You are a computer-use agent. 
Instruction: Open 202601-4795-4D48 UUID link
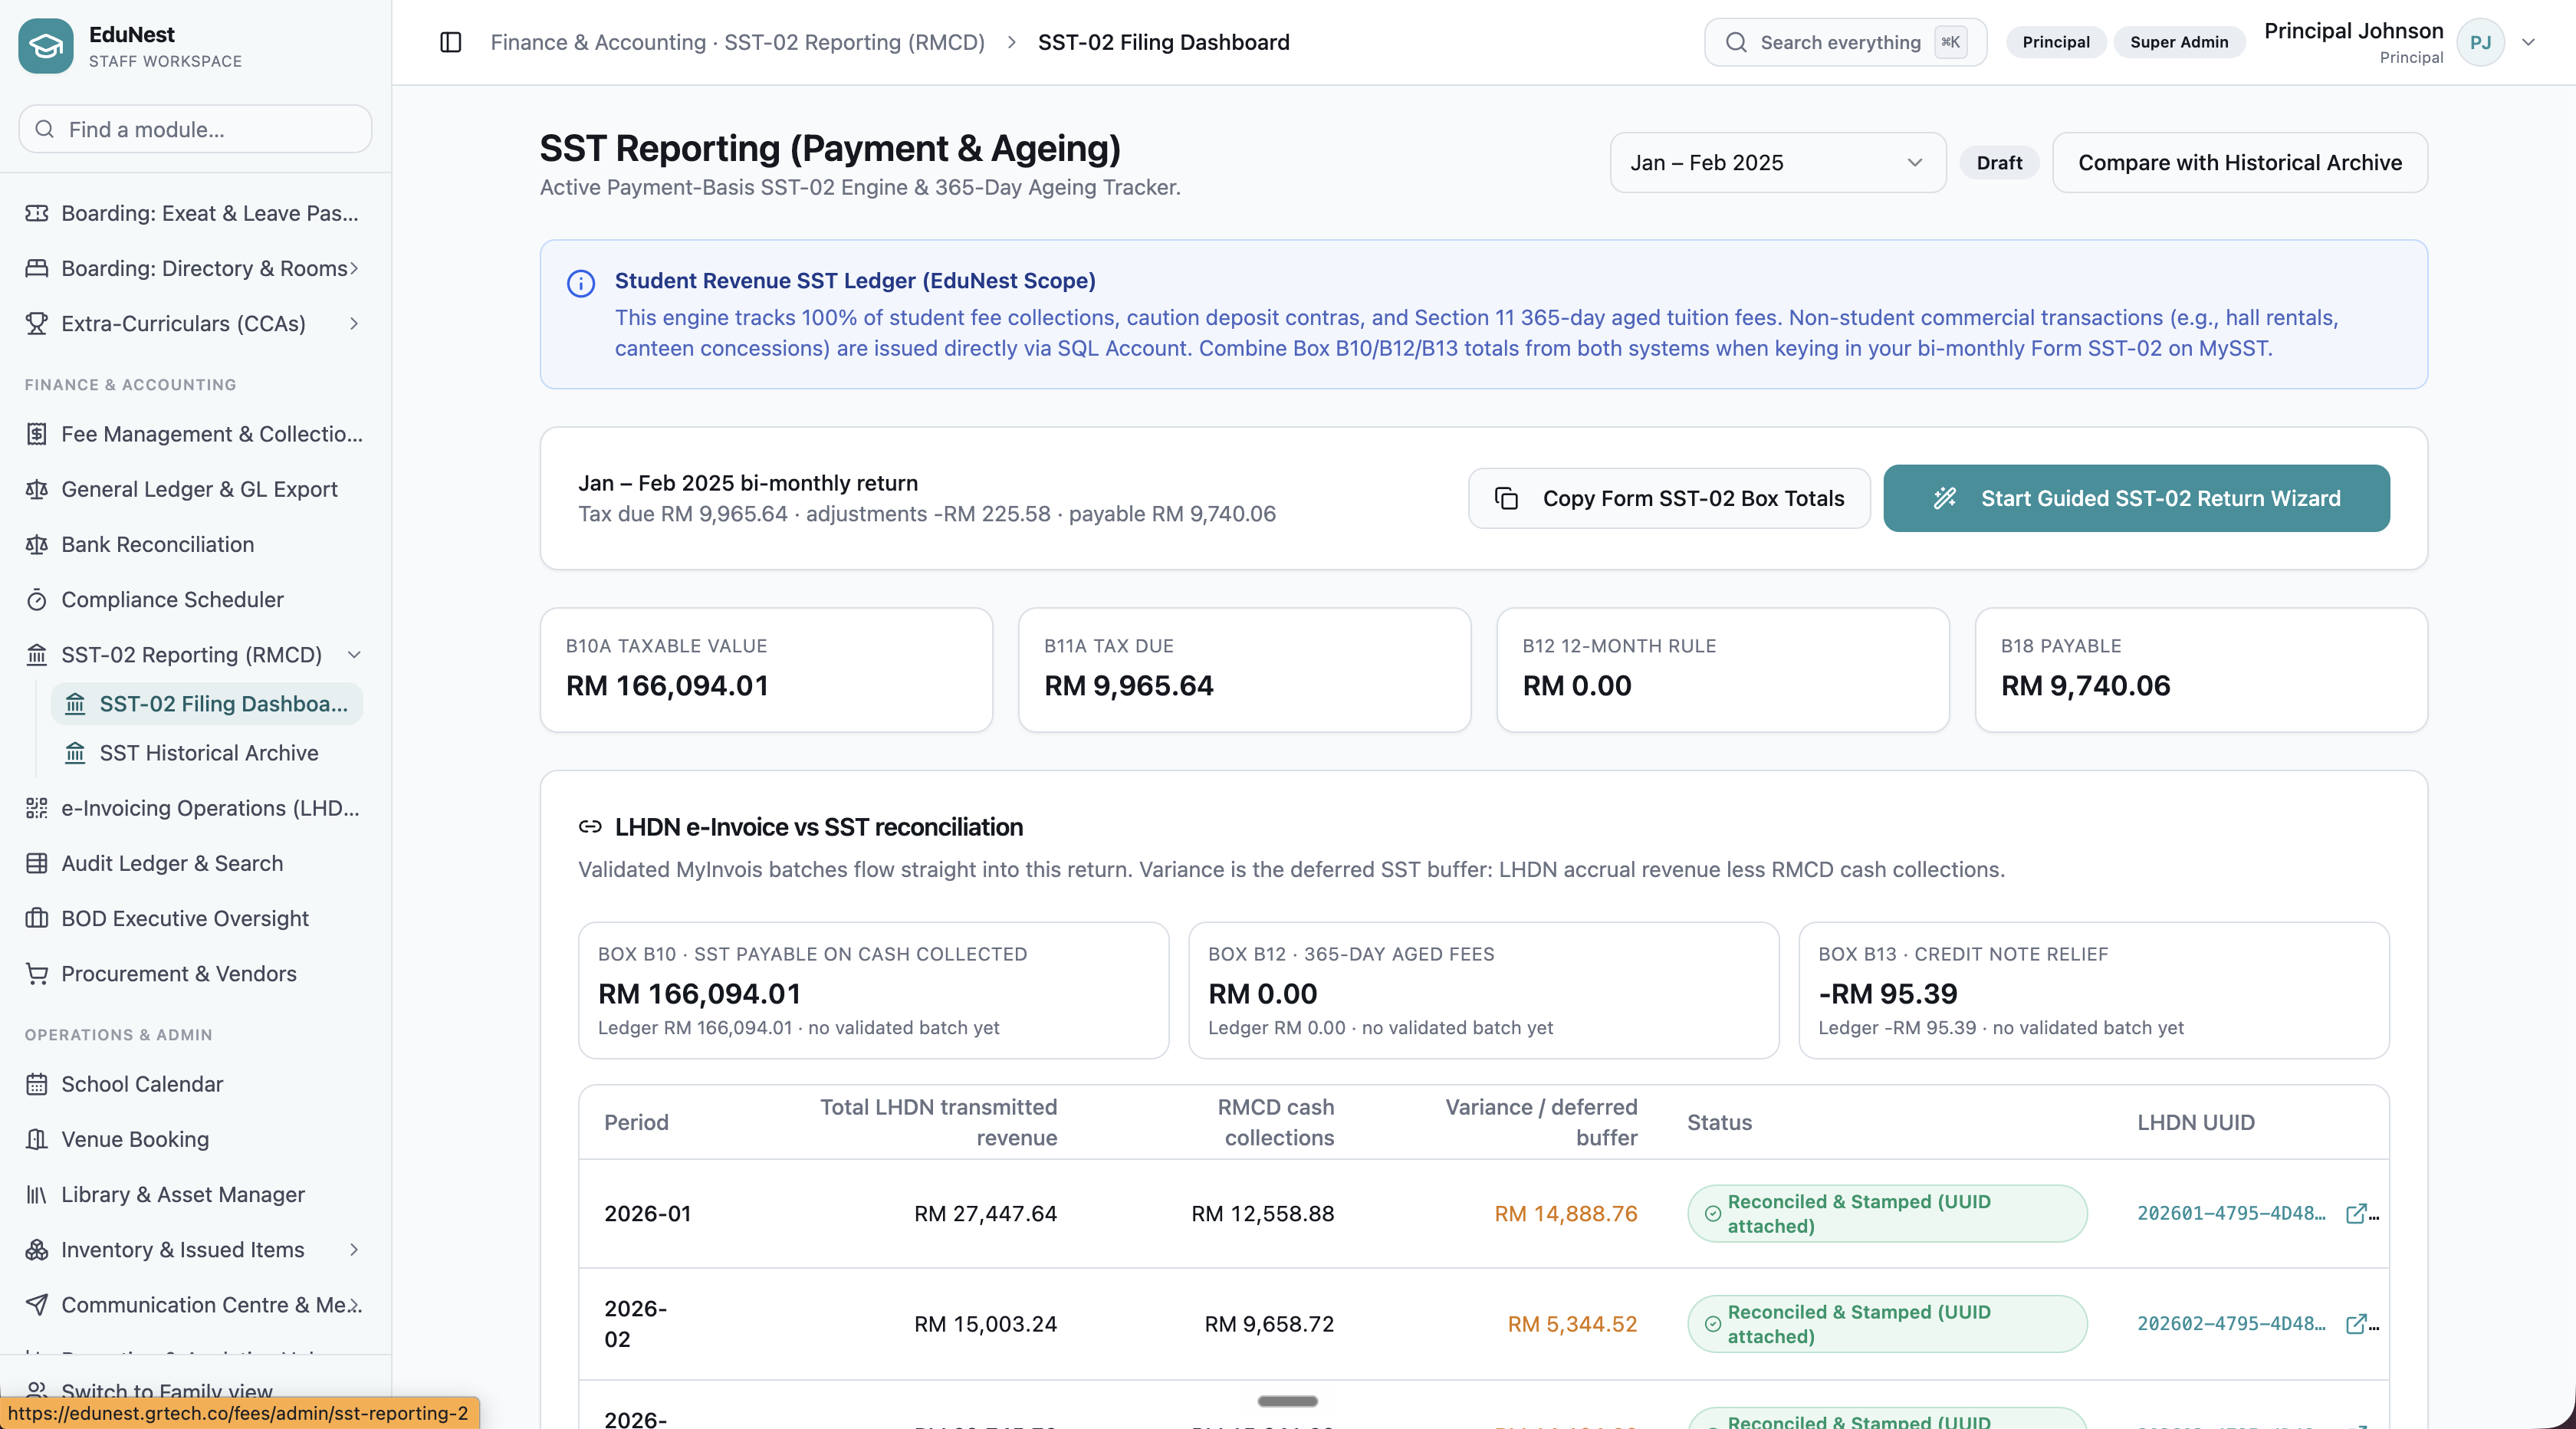(x=2231, y=1213)
